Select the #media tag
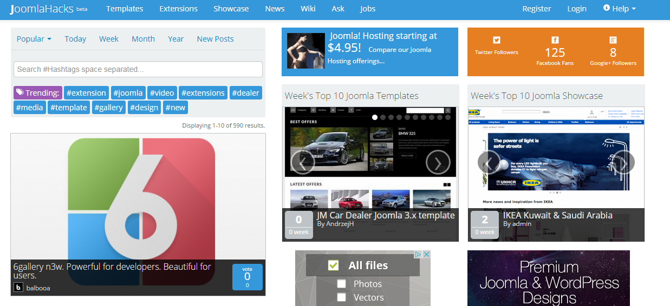 tap(30, 107)
